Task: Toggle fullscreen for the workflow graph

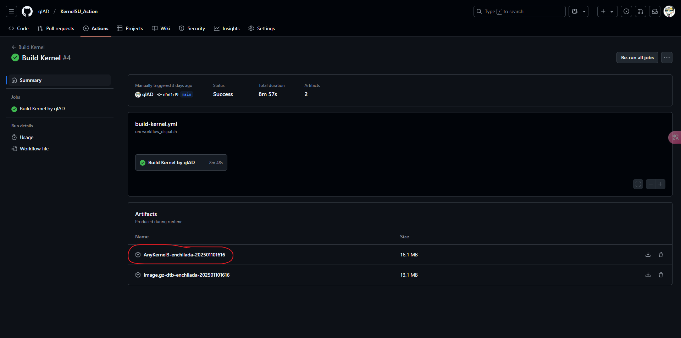Action: pos(638,184)
